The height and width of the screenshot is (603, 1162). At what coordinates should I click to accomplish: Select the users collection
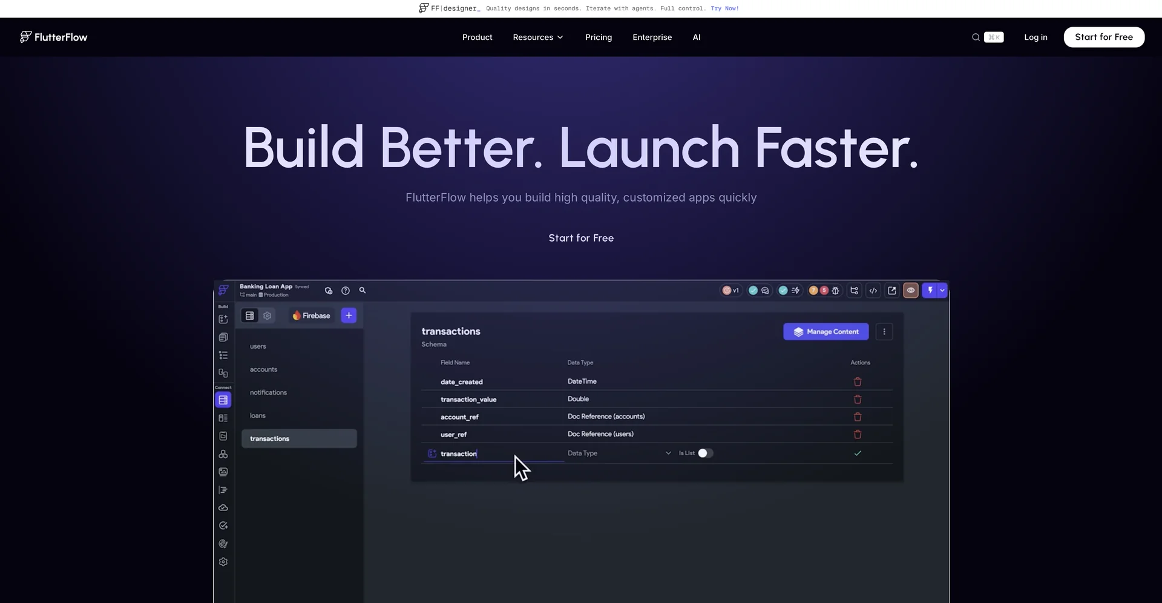coord(258,346)
